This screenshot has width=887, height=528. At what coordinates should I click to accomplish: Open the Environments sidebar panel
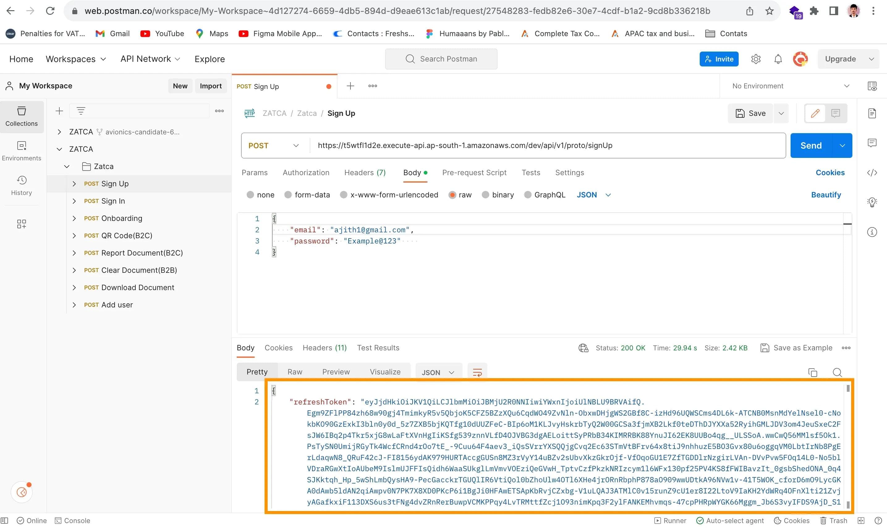pos(21,151)
